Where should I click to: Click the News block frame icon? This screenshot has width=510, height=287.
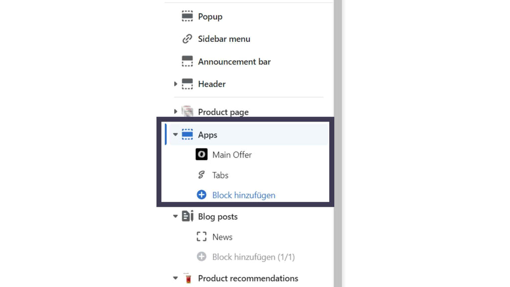point(201,237)
